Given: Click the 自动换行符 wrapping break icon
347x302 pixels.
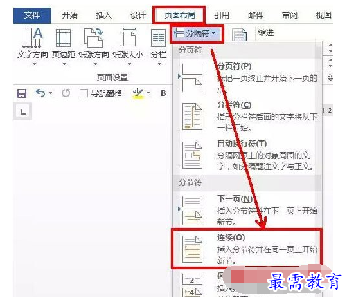Looking at the screenshot, I should click(193, 155).
